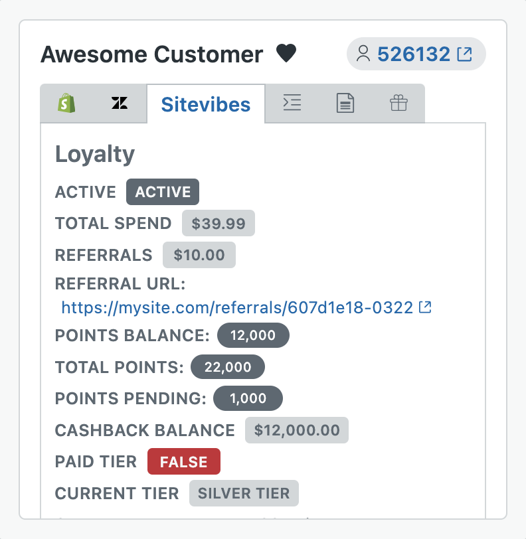Click the CASHBACK BALANCE label

[x=145, y=430]
